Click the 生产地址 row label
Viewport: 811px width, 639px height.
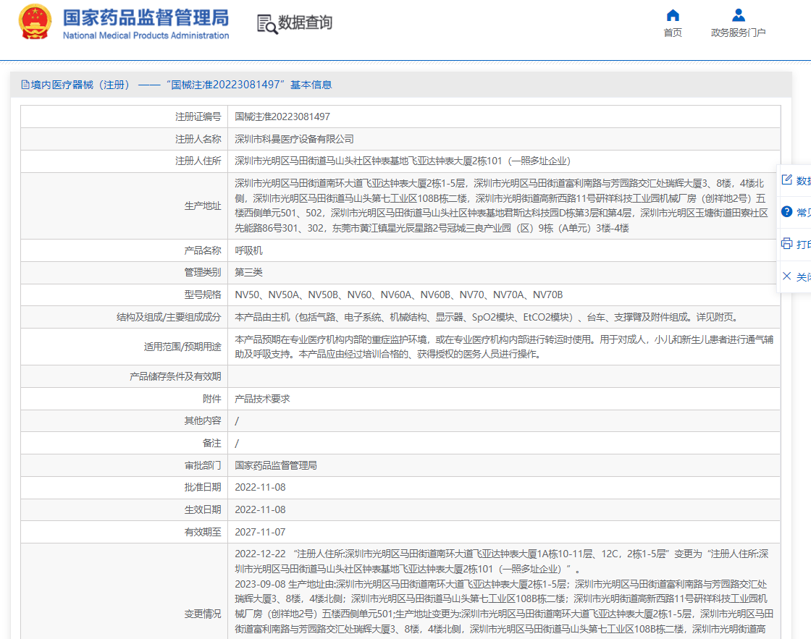[203, 206]
